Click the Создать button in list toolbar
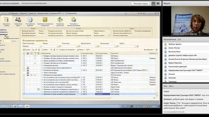Viewport: 209px width, 117px height. 27,50
